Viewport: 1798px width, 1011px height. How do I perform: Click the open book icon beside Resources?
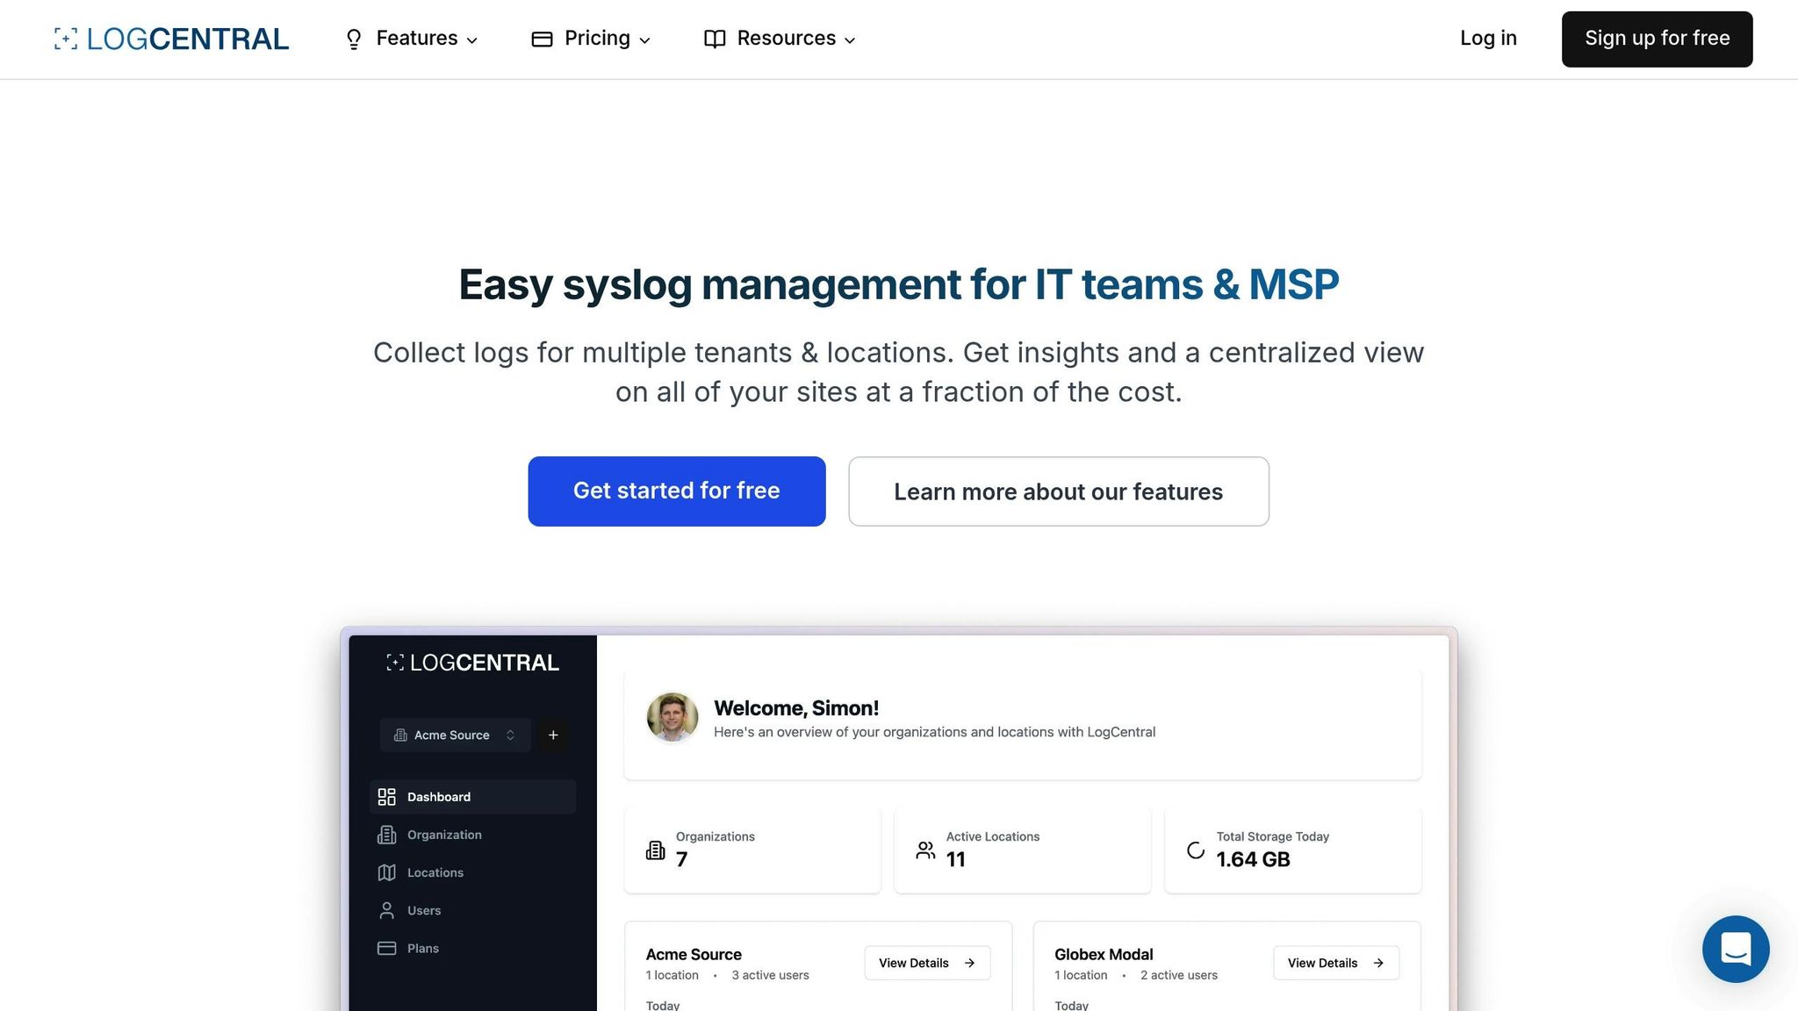point(715,39)
